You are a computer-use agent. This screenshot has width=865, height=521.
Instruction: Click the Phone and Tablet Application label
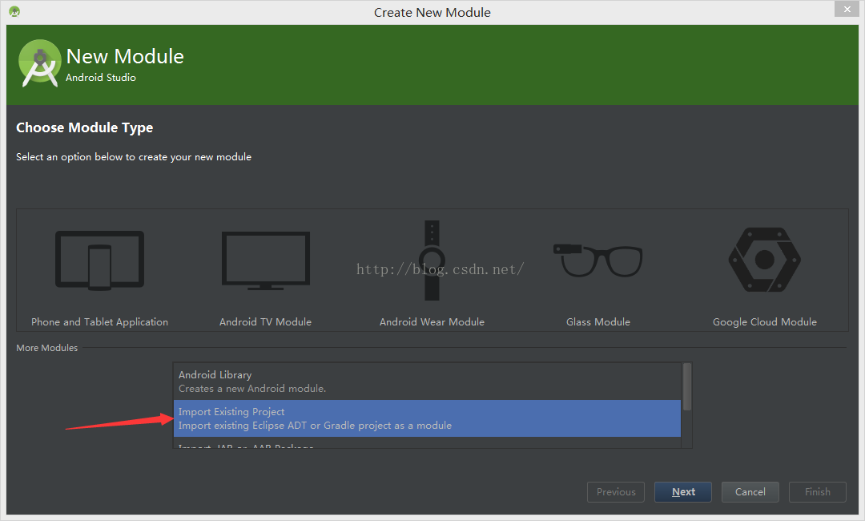point(100,321)
